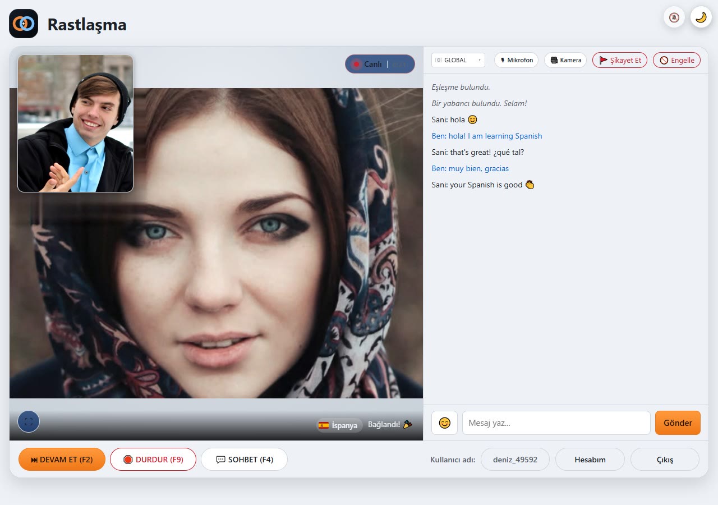Open the emoji picker
This screenshot has height=505, width=718.
coord(444,423)
